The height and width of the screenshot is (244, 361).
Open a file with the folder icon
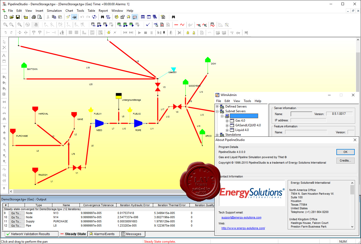tap(12, 17)
